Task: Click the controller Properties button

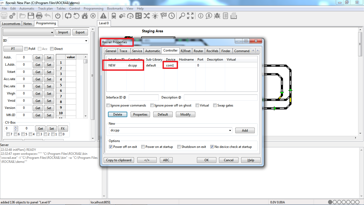Action: pos(140,115)
